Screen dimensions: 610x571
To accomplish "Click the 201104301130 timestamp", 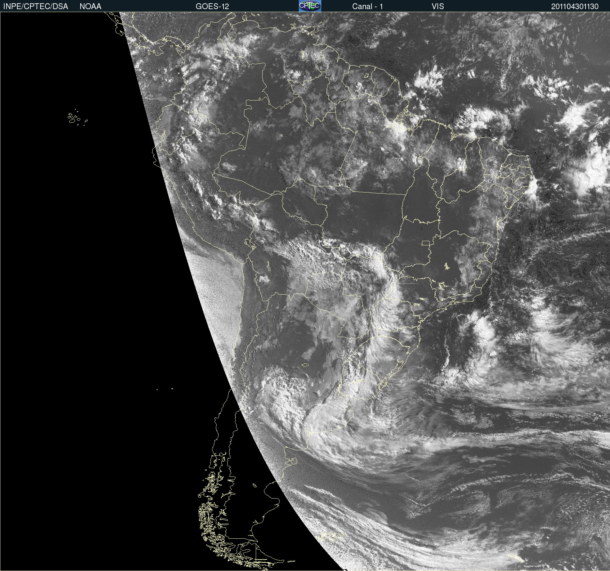I will (x=575, y=7).
